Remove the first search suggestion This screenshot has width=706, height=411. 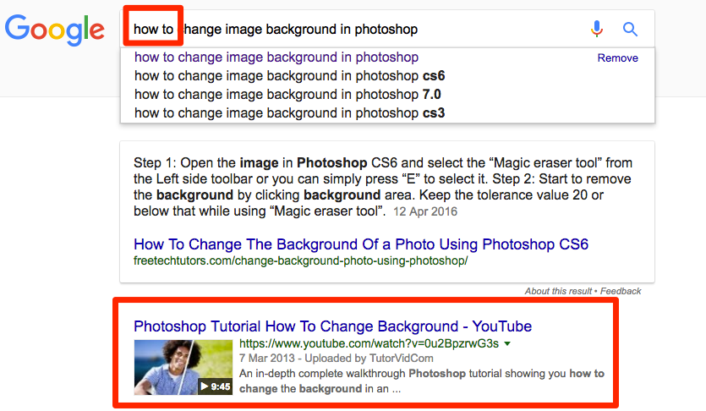(617, 58)
